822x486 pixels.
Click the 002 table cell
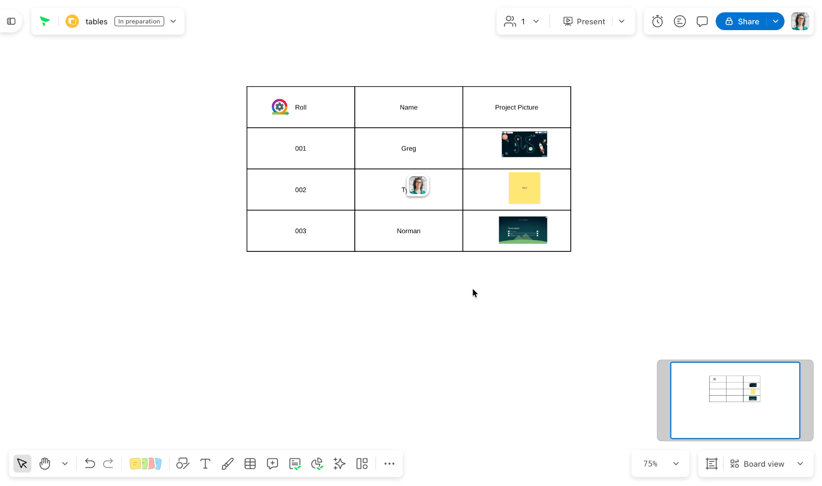[300, 190]
